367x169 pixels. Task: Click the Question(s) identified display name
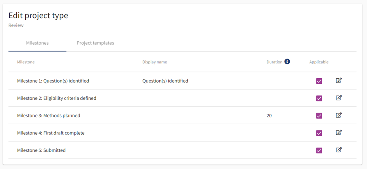(x=165, y=81)
